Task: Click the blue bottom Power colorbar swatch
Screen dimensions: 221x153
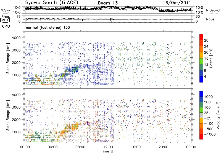Action: (201, 79)
